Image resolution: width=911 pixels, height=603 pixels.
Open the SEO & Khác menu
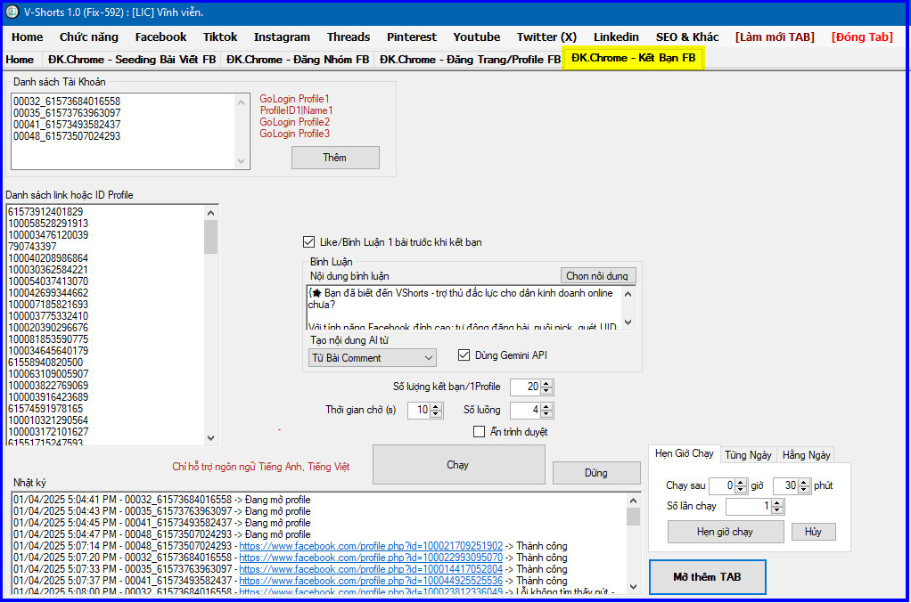(x=687, y=37)
